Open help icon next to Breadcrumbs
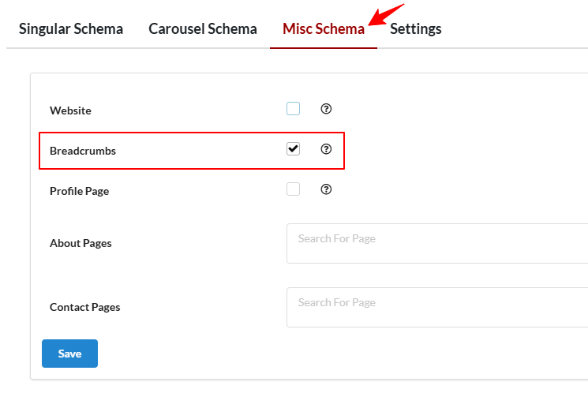This screenshot has width=588, height=393. point(326,149)
